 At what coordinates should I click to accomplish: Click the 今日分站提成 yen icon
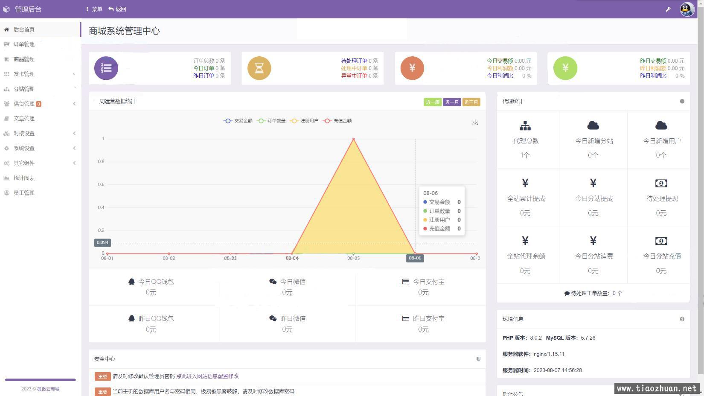tap(593, 183)
